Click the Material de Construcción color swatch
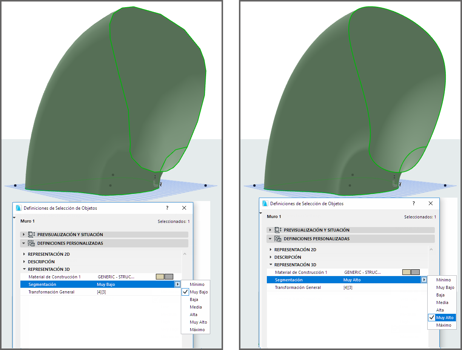The width and height of the screenshot is (462, 350). point(160,276)
